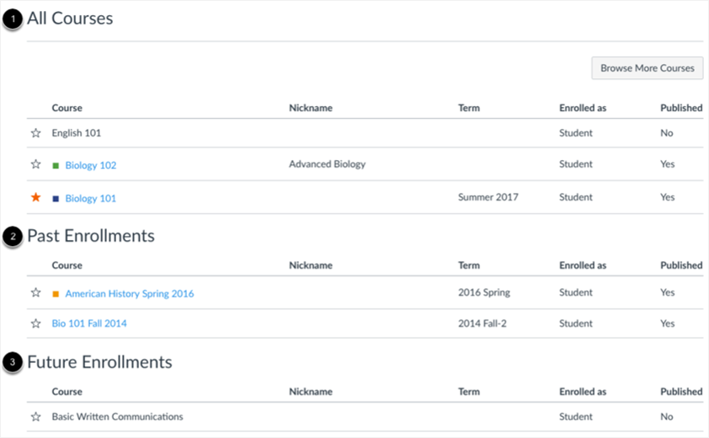Star the English 101 course
Image resolution: width=709 pixels, height=438 pixels.
pyautogui.click(x=35, y=133)
